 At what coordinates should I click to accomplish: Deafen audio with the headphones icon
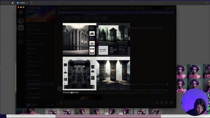(x=48, y=105)
